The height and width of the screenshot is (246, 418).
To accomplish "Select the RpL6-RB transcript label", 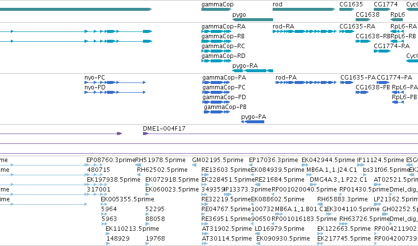I will tap(403, 36).
